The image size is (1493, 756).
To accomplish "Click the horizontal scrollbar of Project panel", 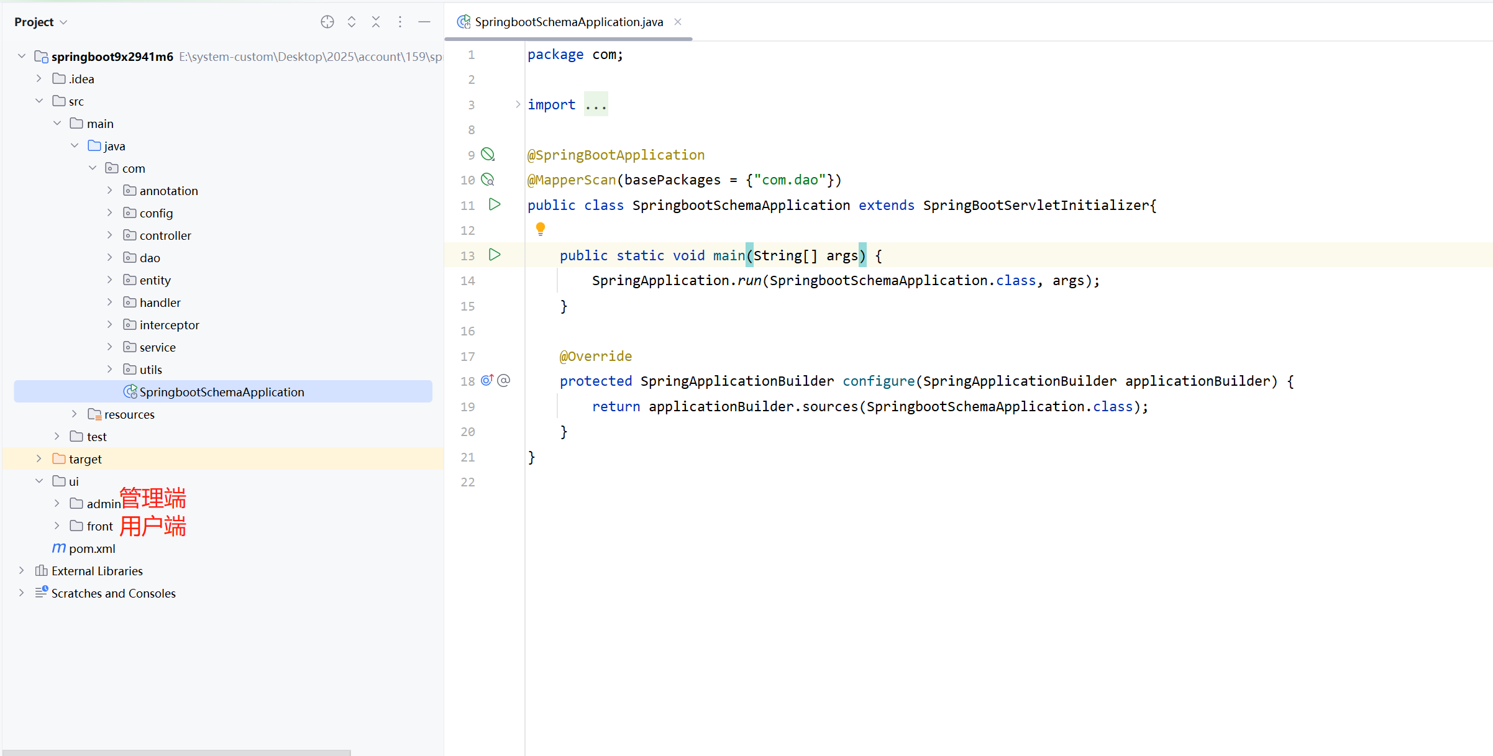I will (177, 752).
